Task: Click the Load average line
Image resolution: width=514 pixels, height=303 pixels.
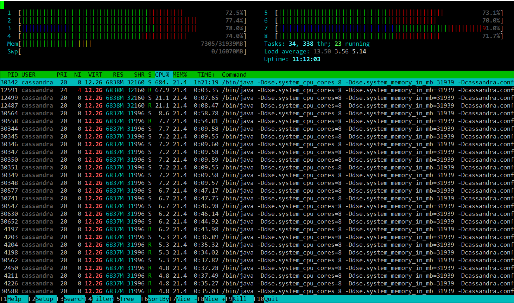Action: coord(315,52)
